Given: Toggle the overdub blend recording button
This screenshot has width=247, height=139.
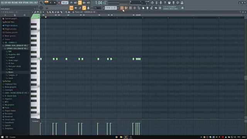Looking at the screenshot, I should (84, 3).
